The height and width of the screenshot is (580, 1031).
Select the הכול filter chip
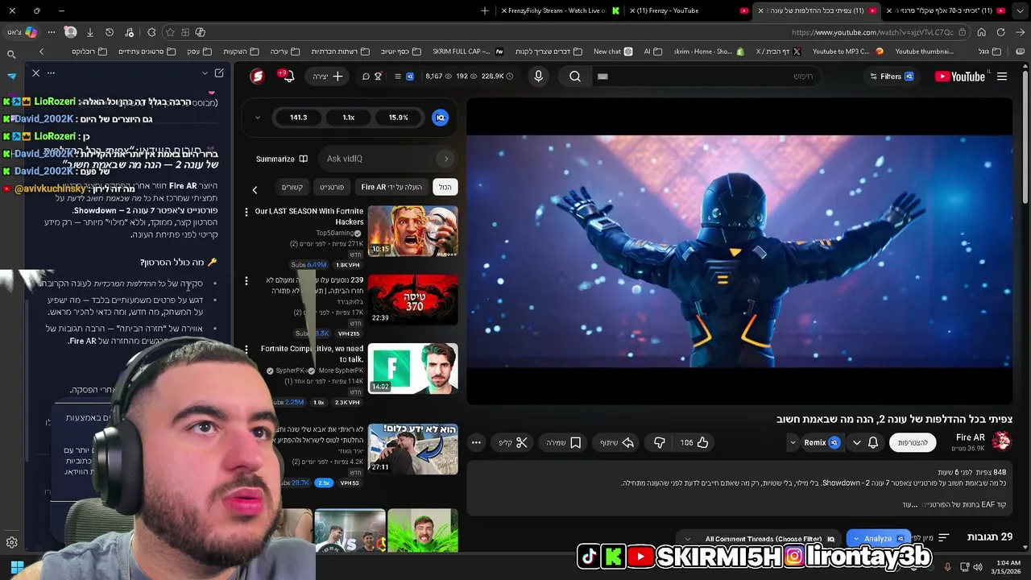tap(445, 187)
